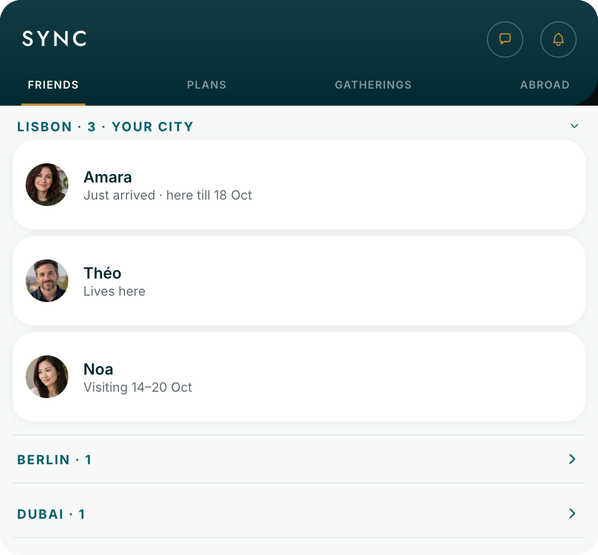The width and height of the screenshot is (598, 555).
Task: Click the 'Lives here' status text
Action: 114,291
